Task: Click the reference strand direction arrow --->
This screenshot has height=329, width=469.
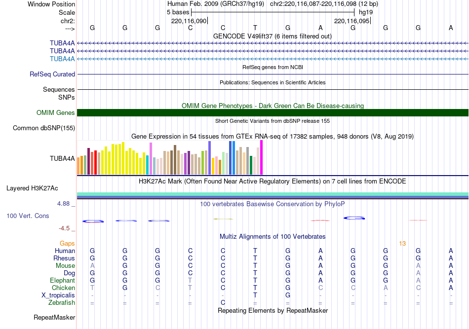Action: (70, 29)
